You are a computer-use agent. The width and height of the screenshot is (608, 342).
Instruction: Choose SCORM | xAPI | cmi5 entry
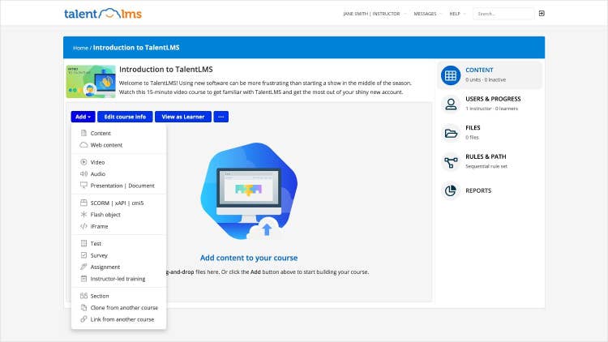coord(118,203)
